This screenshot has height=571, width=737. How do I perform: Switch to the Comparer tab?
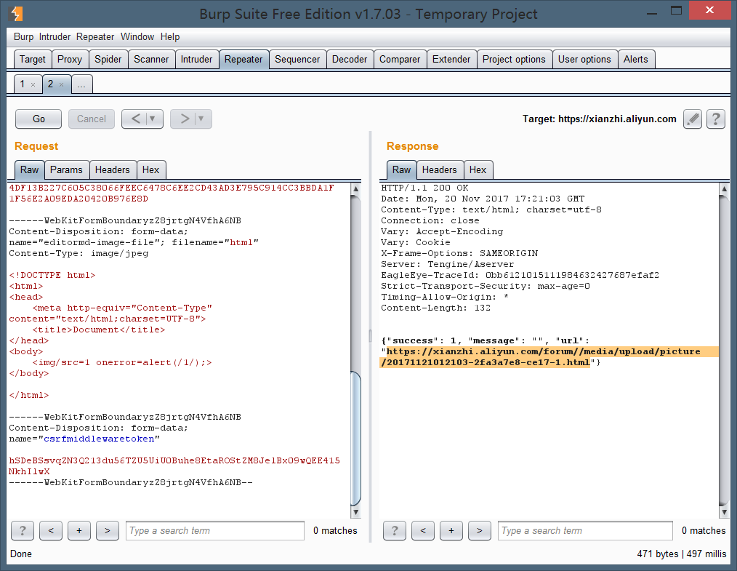click(x=400, y=59)
